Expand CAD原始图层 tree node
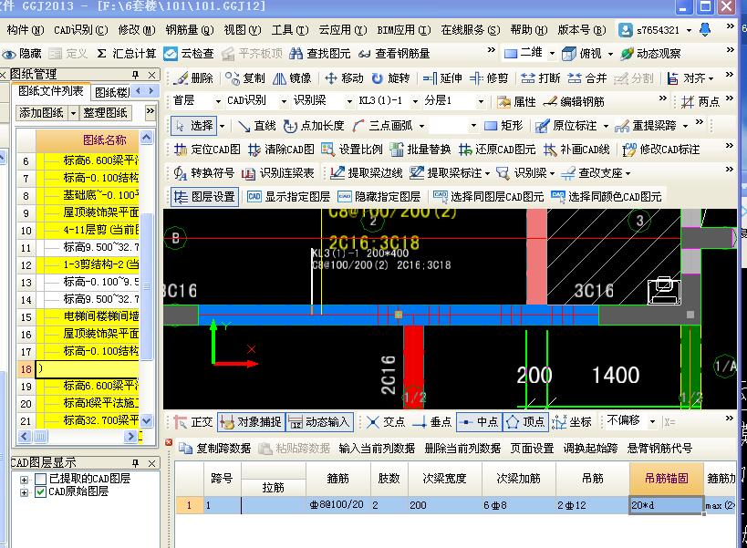The image size is (747, 548). click(24, 492)
